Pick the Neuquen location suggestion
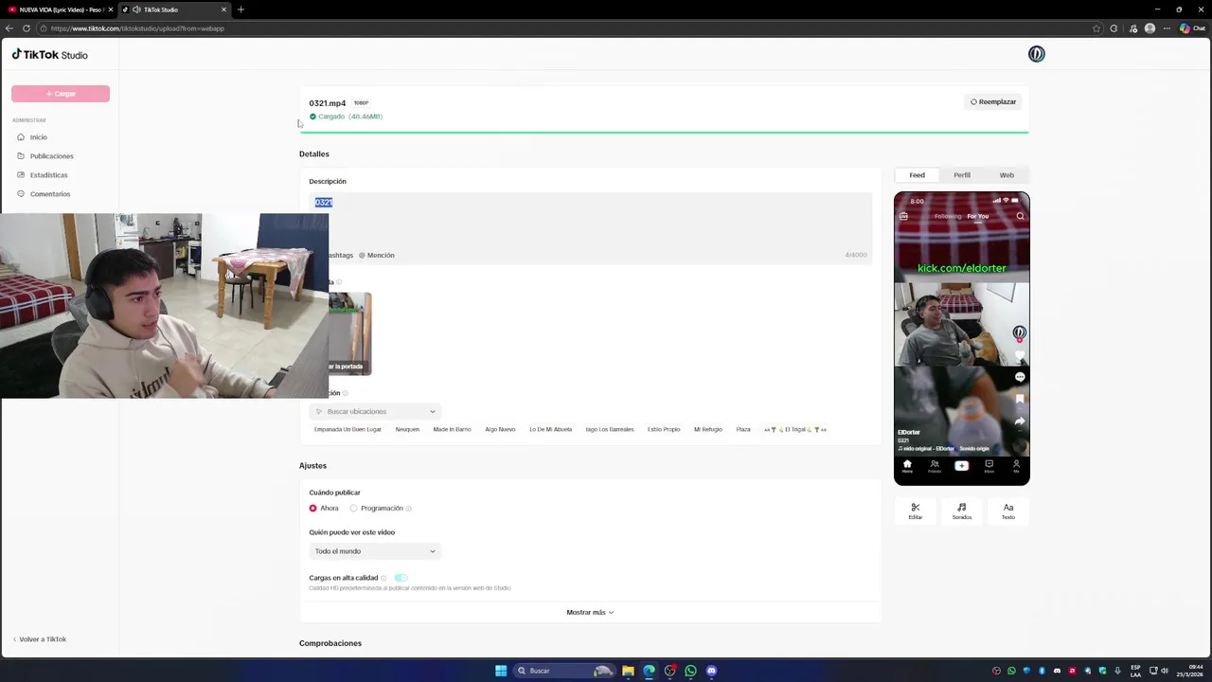1212x682 pixels. [407, 429]
